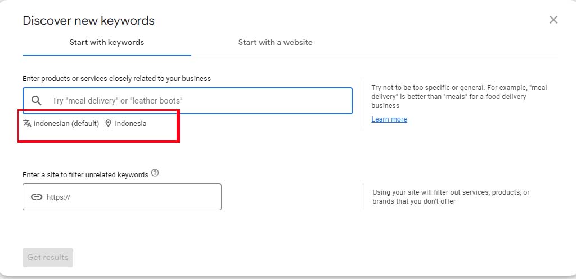The width and height of the screenshot is (576, 279).
Task: Focus the products or services keyword field
Action: [x=187, y=101]
